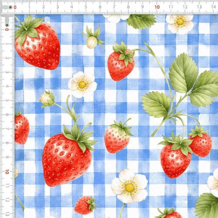218x218 pixels.
Task: Click the red 0 on vertical ruler
Action: click(x=7, y=30)
